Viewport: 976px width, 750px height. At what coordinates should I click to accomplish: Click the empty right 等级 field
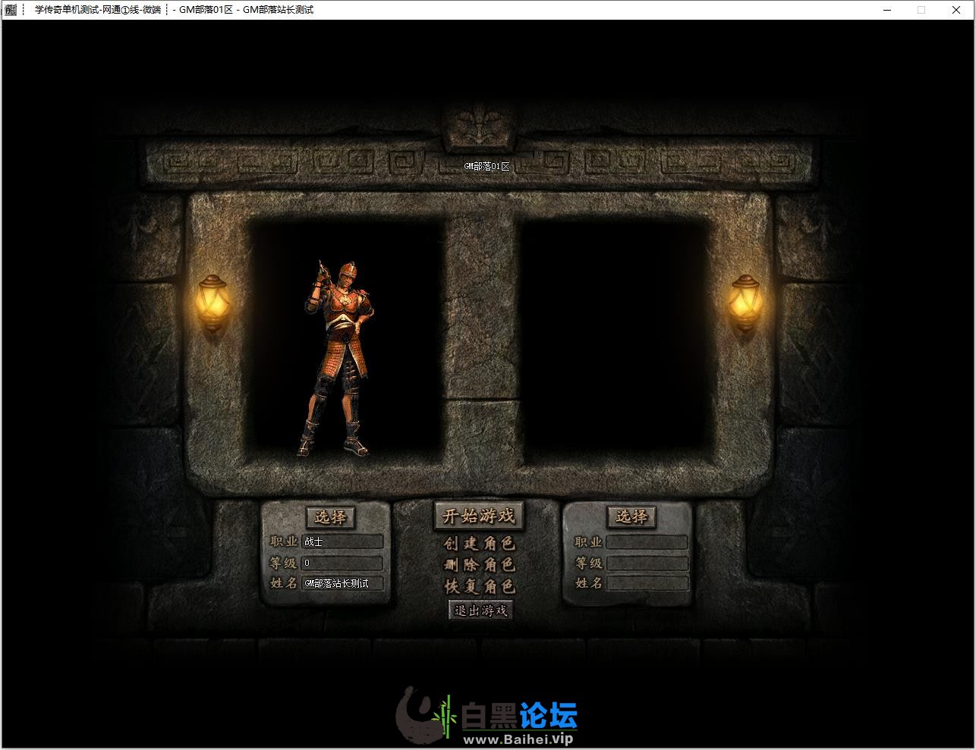[x=647, y=563]
